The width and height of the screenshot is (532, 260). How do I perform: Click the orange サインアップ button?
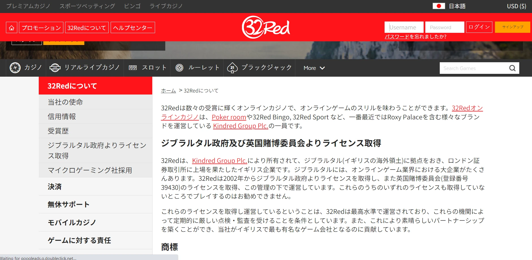[x=512, y=27]
